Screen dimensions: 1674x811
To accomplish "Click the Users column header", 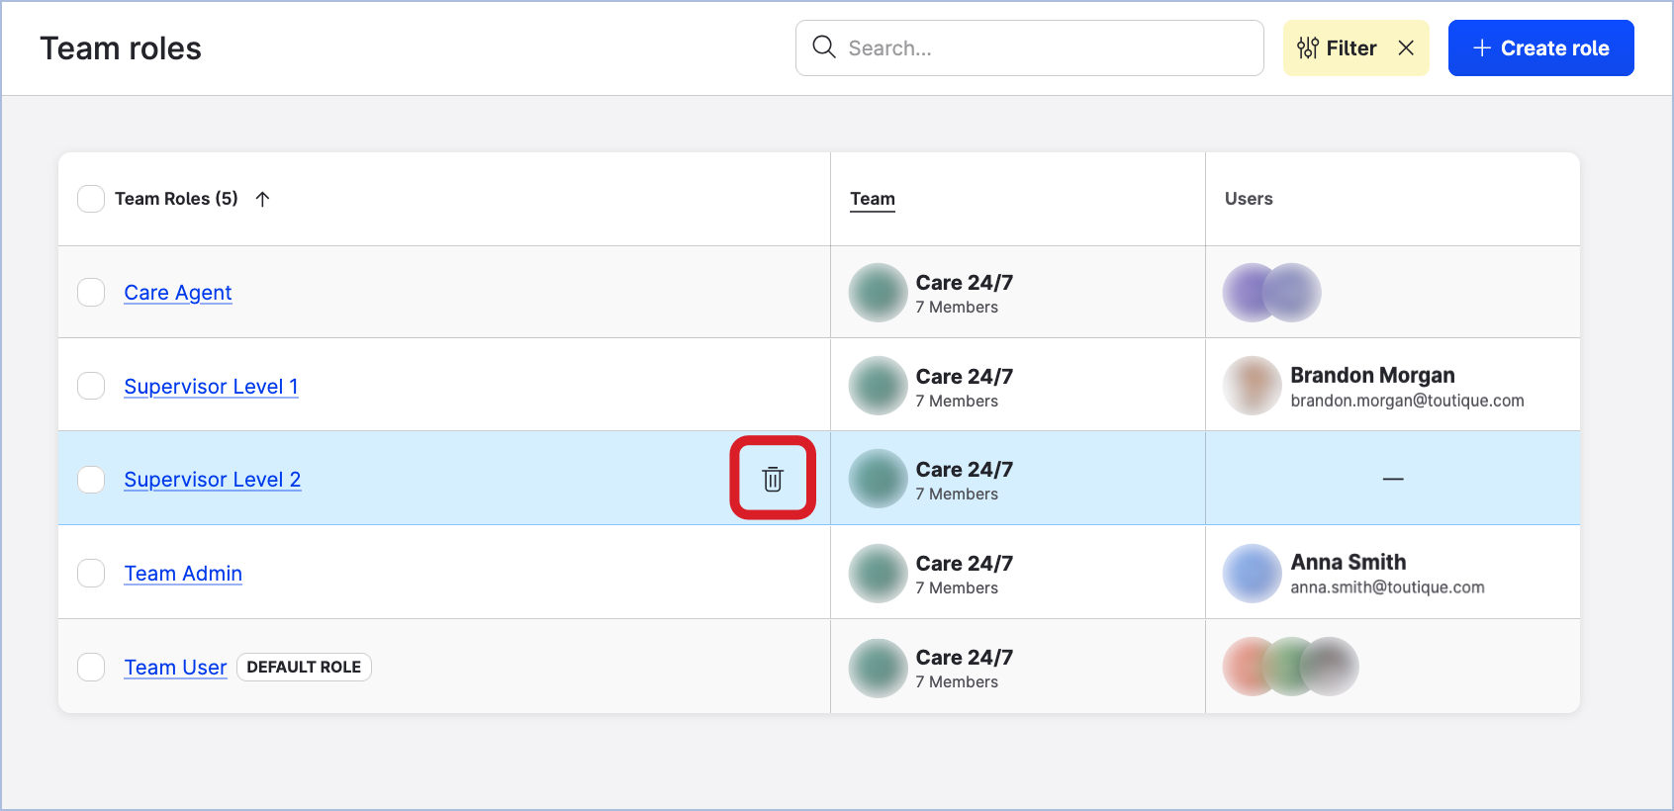I will (x=1249, y=199).
